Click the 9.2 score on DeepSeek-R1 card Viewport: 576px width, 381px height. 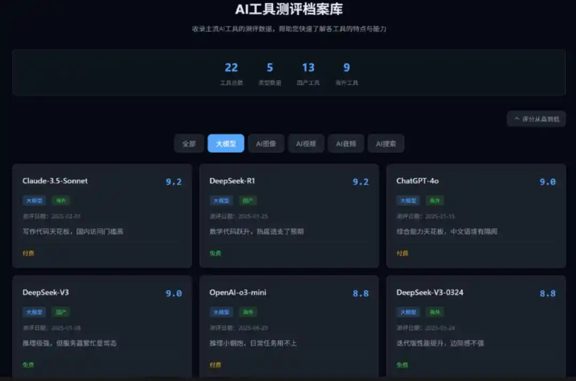[361, 182]
